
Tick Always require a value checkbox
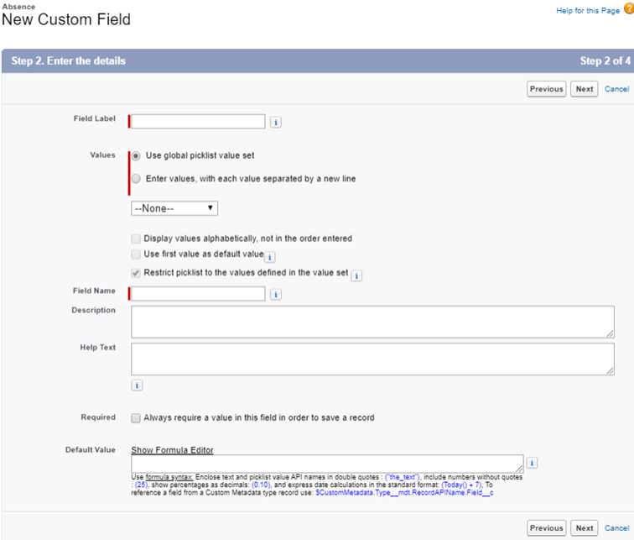(x=136, y=417)
